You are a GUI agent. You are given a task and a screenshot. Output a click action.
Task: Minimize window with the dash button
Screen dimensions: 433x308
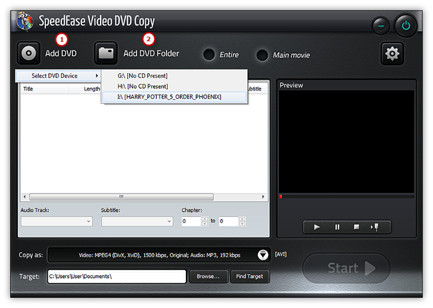pos(381,26)
